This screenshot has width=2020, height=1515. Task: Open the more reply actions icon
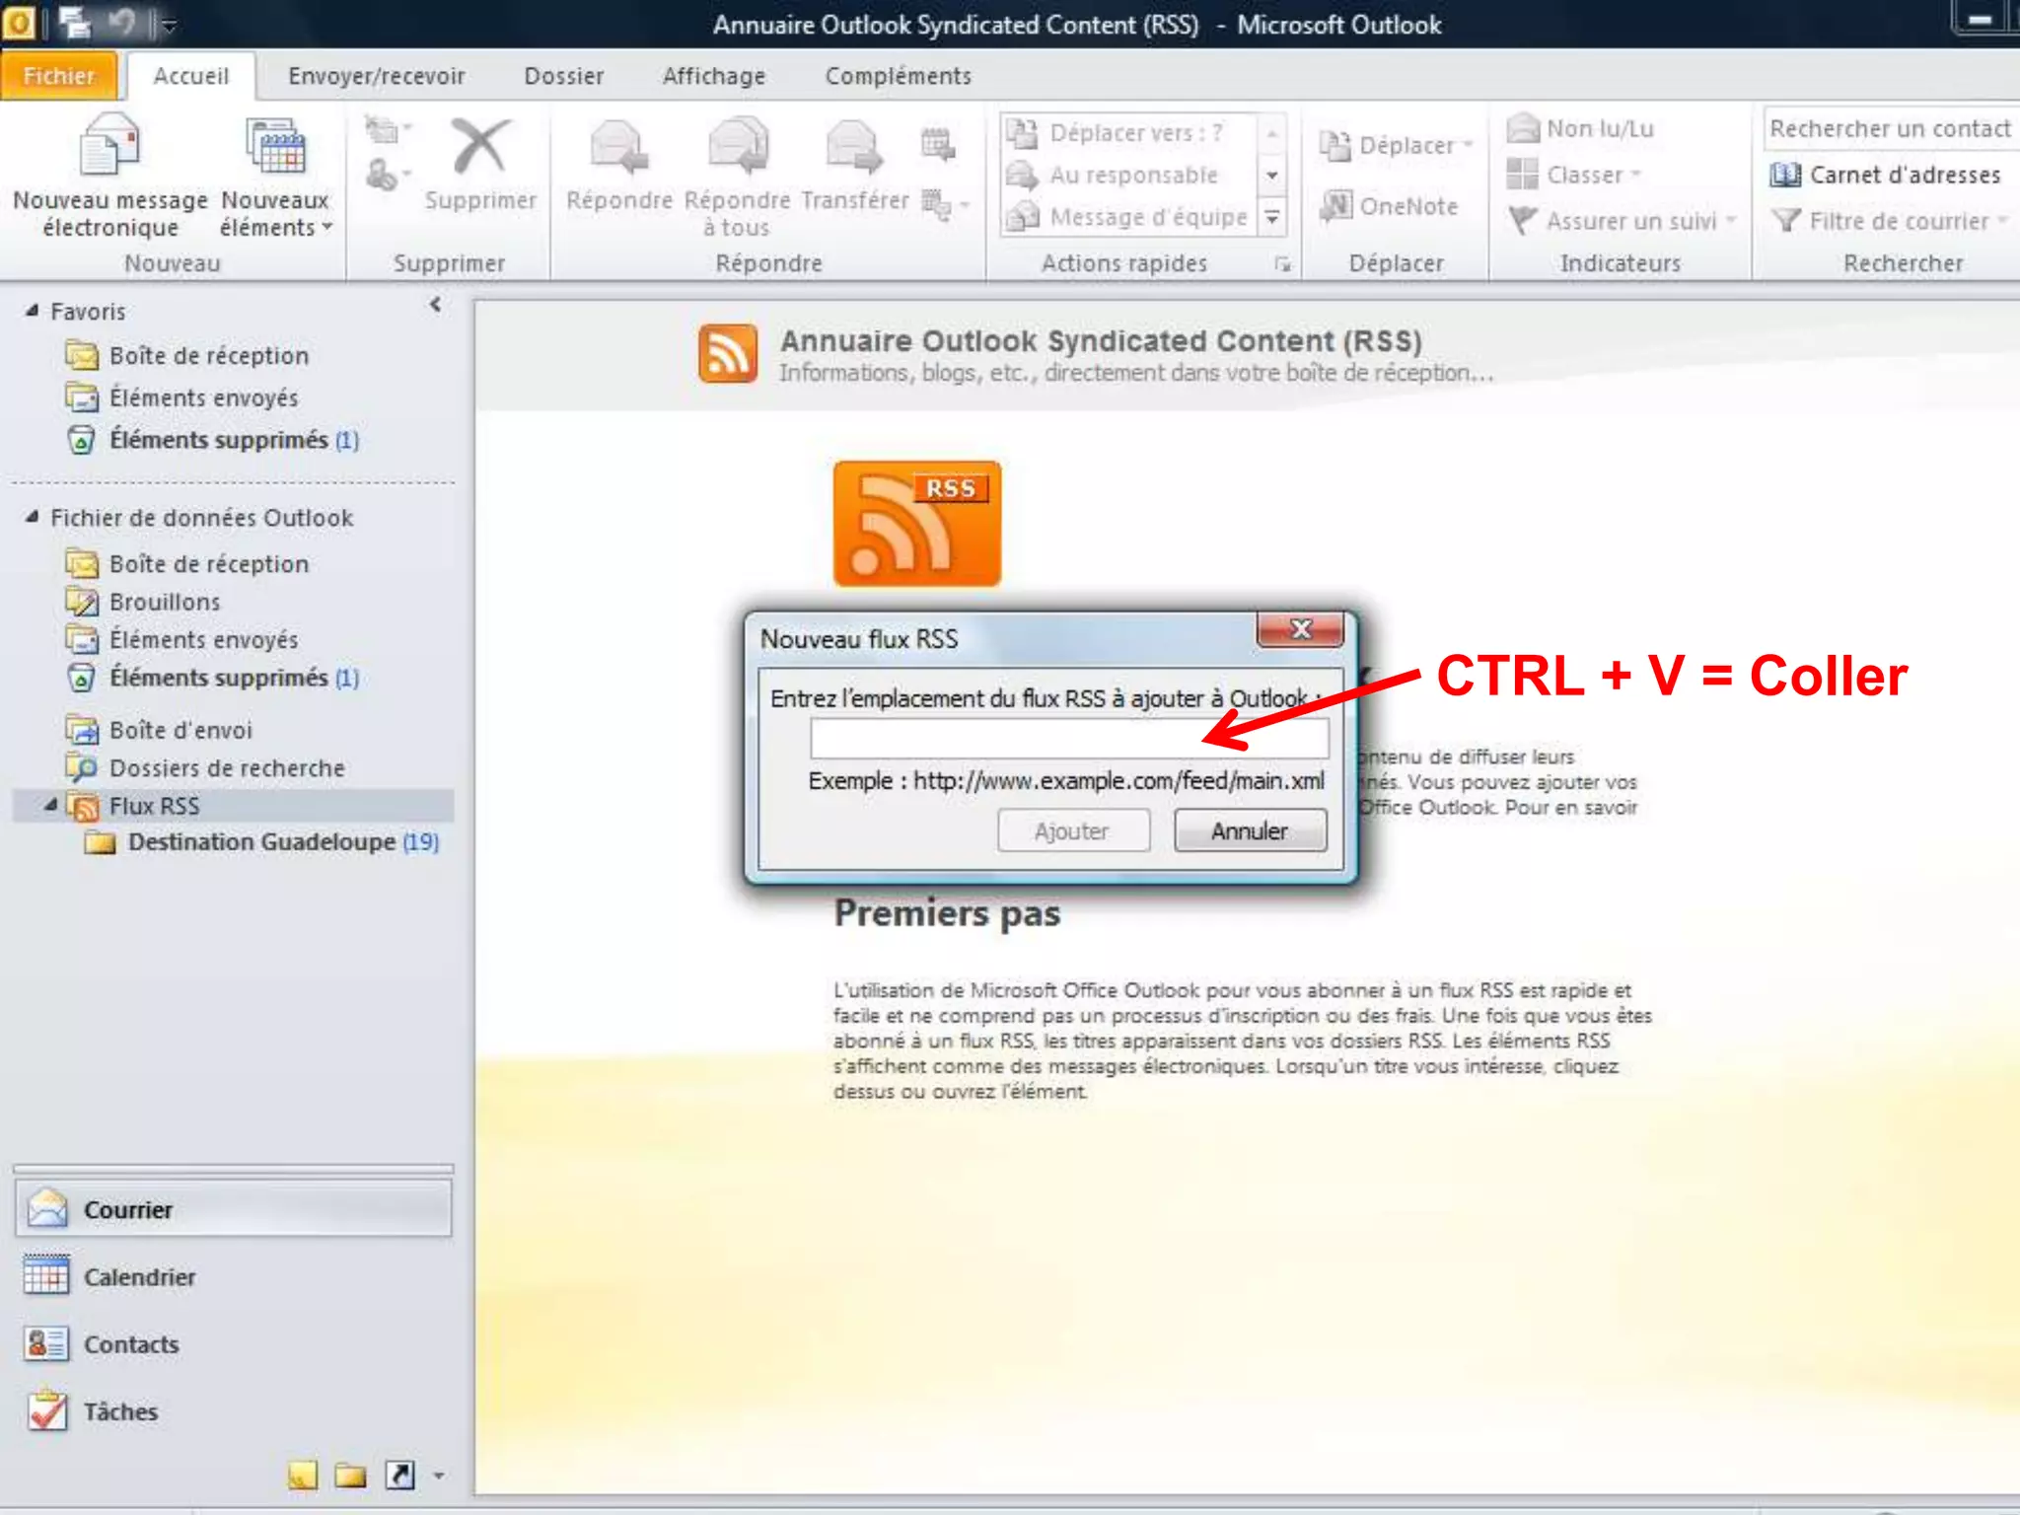tap(945, 204)
